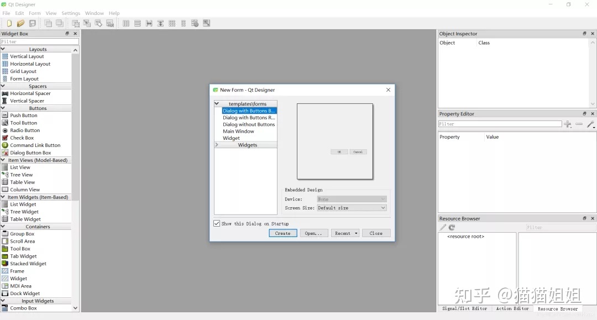The height and width of the screenshot is (320, 597).
Task: Open the Recent button dropdown arrow
Action: (x=356, y=233)
